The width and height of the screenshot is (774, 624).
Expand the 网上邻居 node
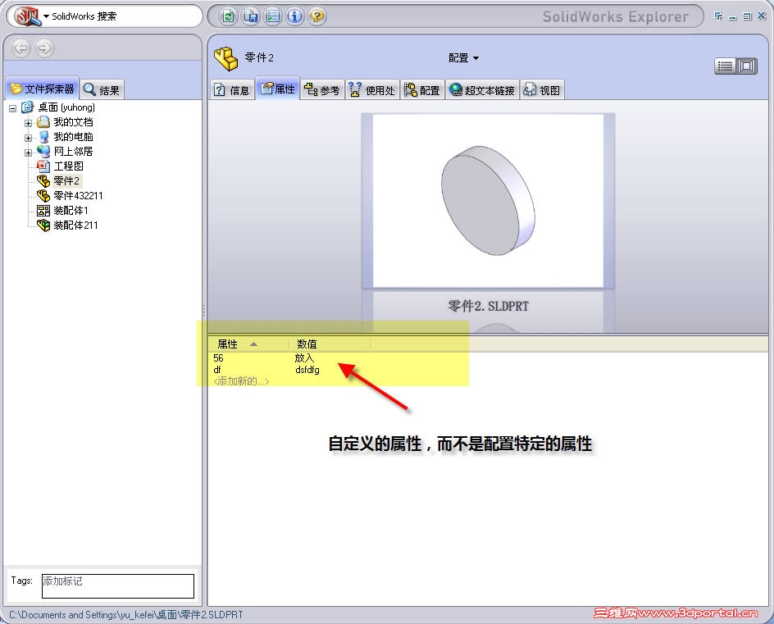click(28, 153)
